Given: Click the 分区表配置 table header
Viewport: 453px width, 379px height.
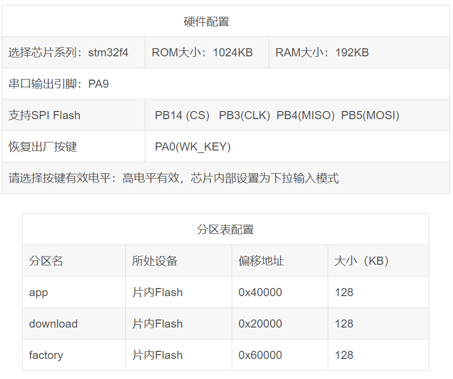Looking at the screenshot, I should 225,230.
